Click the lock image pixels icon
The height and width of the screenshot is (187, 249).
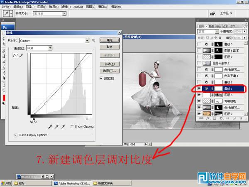pos(212,38)
